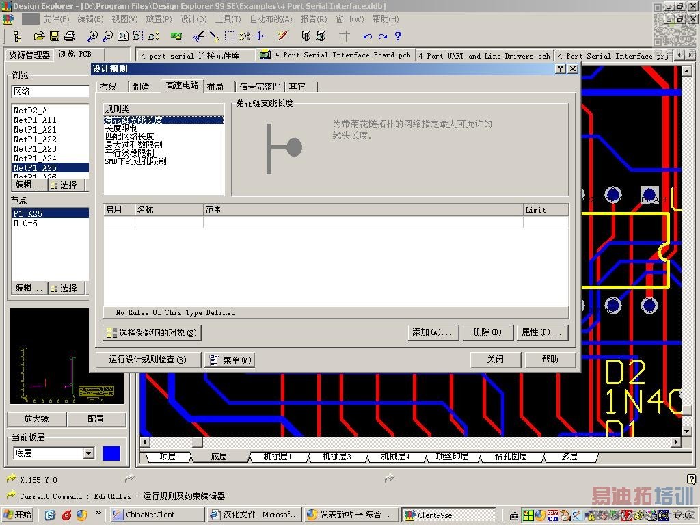This screenshot has height=525, width=700.
Task: Select 匹配网络长度 in the rule class list
Action: pos(129,137)
